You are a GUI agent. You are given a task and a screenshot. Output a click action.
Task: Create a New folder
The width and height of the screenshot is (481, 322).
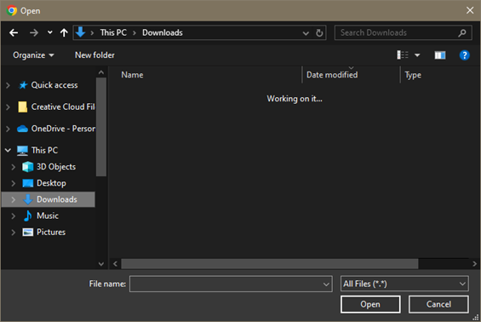tap(94, 55)
